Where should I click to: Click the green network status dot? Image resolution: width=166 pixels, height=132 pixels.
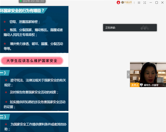click(21, 1)
